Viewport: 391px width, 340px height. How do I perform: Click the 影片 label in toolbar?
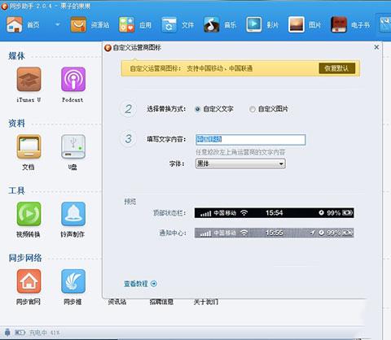click(x=272, y=25)
